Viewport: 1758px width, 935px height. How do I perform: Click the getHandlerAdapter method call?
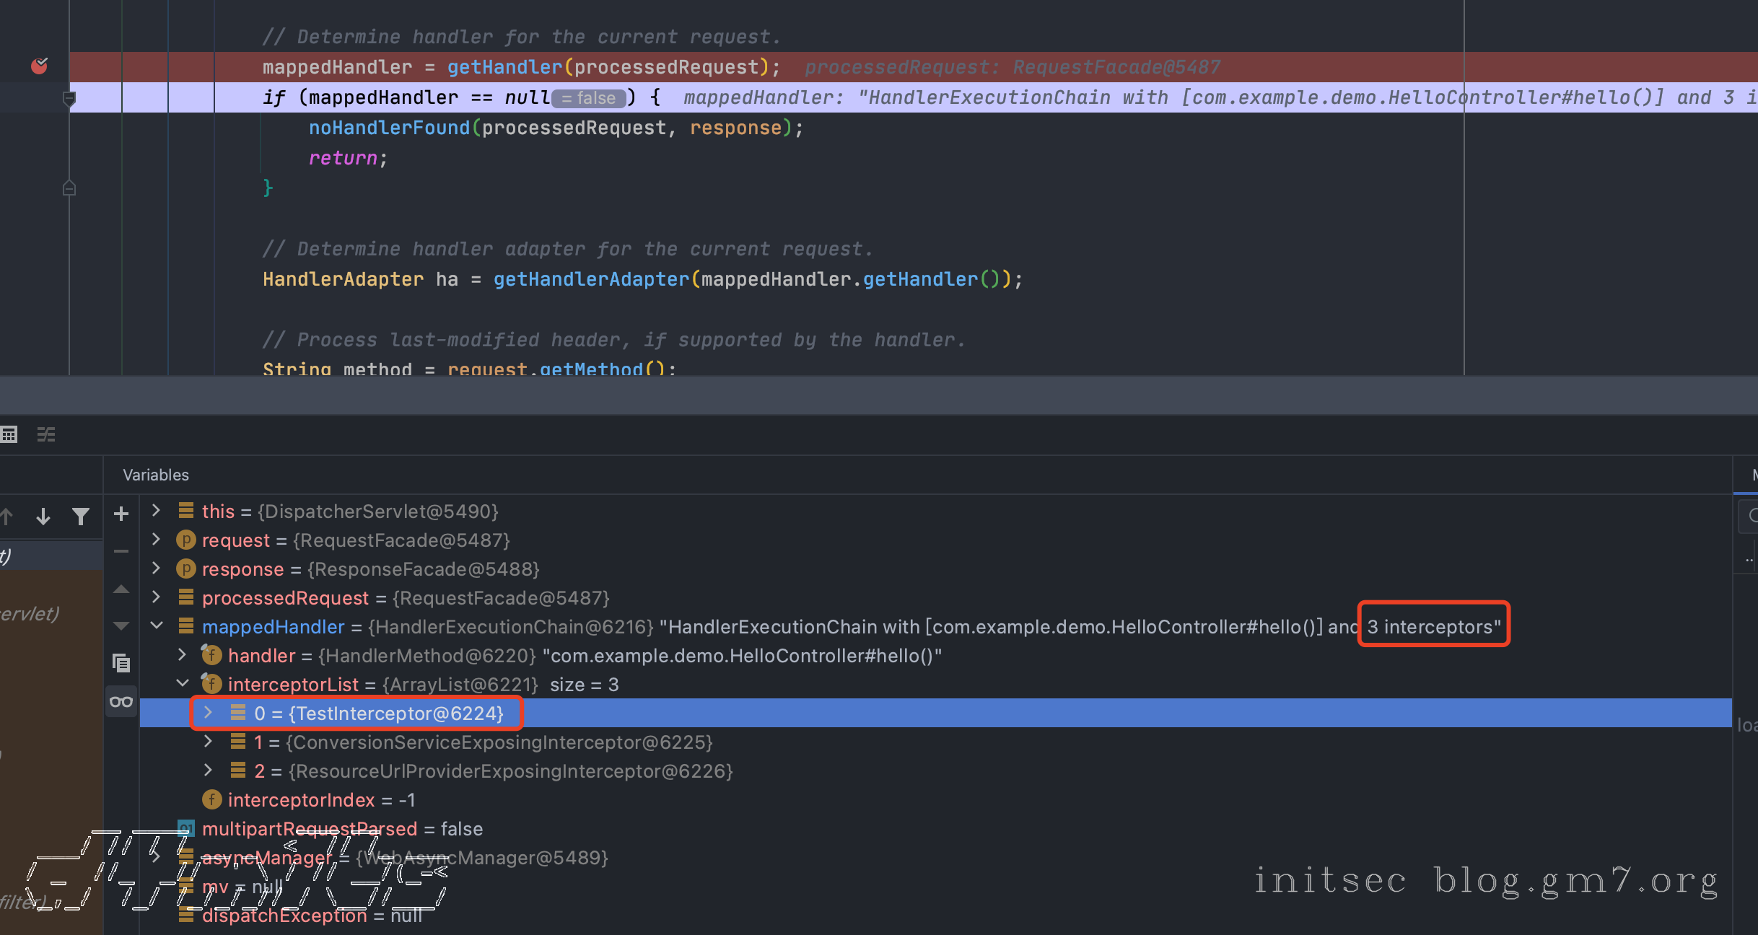(x=590, y=279)
